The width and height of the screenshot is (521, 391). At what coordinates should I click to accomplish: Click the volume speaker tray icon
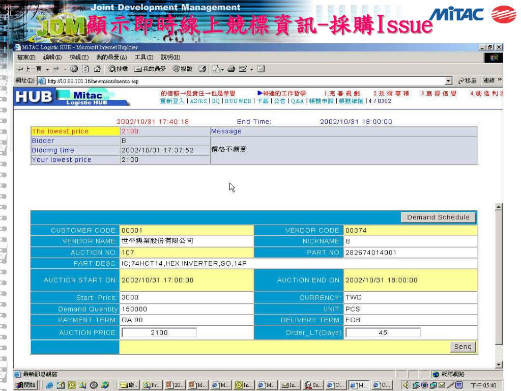click(406, 385)
